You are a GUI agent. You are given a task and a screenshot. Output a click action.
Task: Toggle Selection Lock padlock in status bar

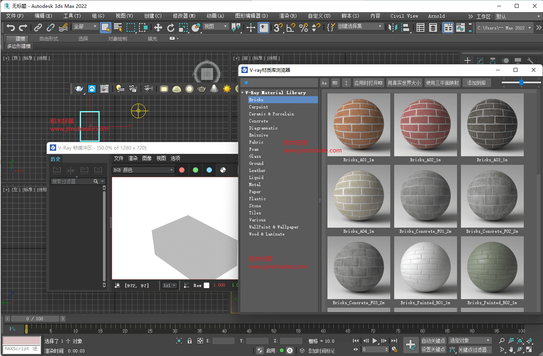[x=190, y=341]
